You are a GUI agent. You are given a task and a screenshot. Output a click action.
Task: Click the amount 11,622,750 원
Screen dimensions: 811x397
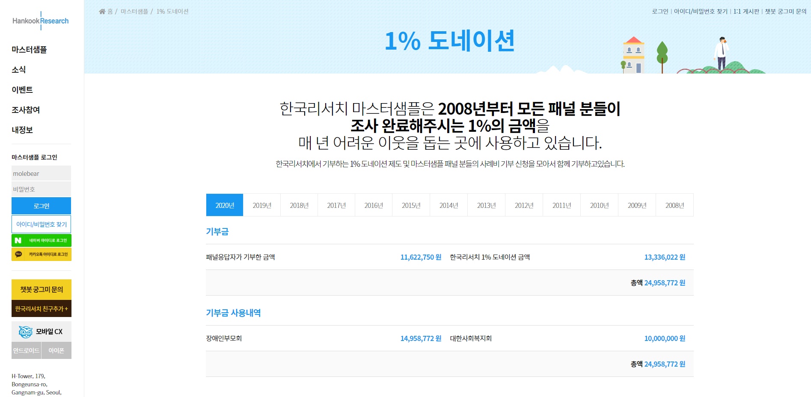[x=421, y=257]
